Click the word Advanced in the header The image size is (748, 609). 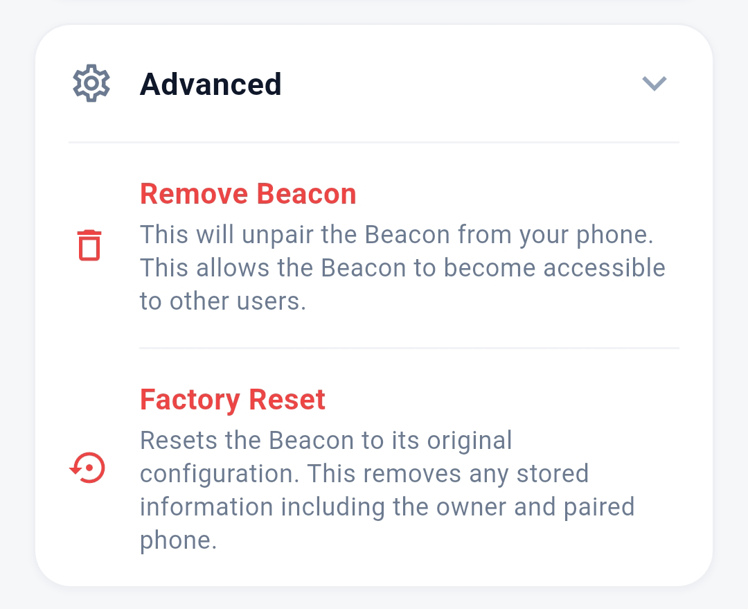(211, 84)
